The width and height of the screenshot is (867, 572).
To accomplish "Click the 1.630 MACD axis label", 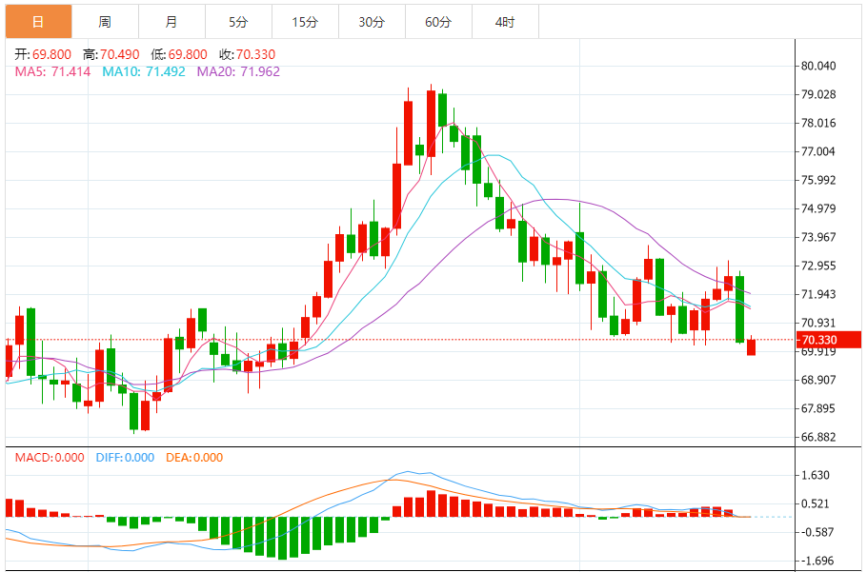I will pyautogui.click(x=815, y=475).
